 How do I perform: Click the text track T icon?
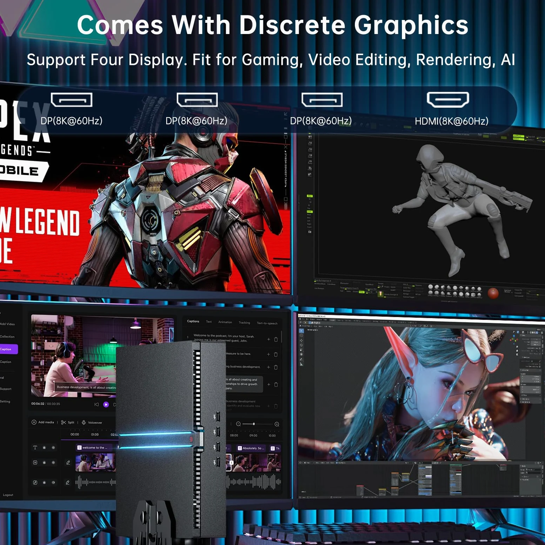coord(35,448)
